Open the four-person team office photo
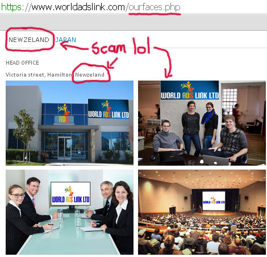The height and width of the screenshot is (257, 267). (x=202, y=123)
